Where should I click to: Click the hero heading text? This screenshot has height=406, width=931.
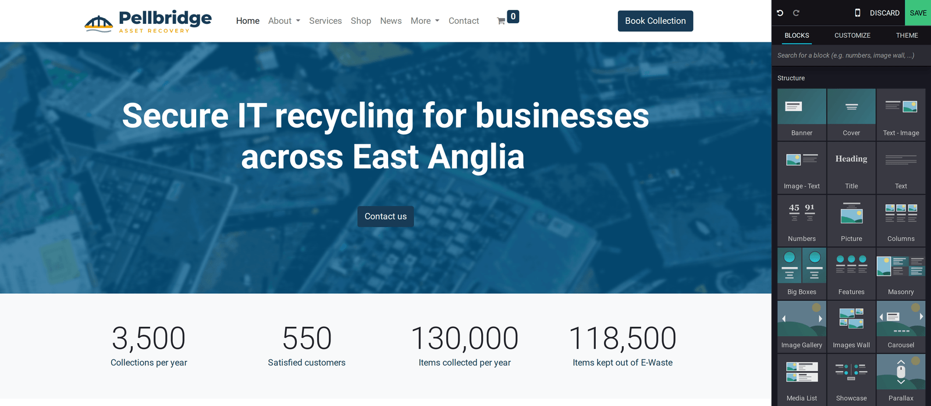pos(385,136)
